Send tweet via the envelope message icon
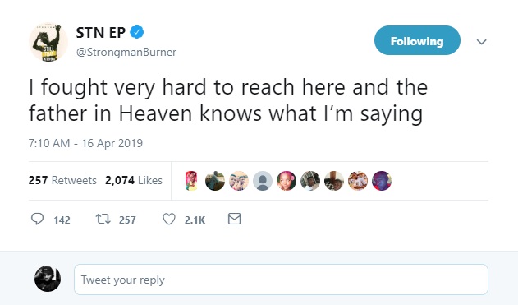The height and width of the screenshot is (305, 518). (x=234, y=219)
